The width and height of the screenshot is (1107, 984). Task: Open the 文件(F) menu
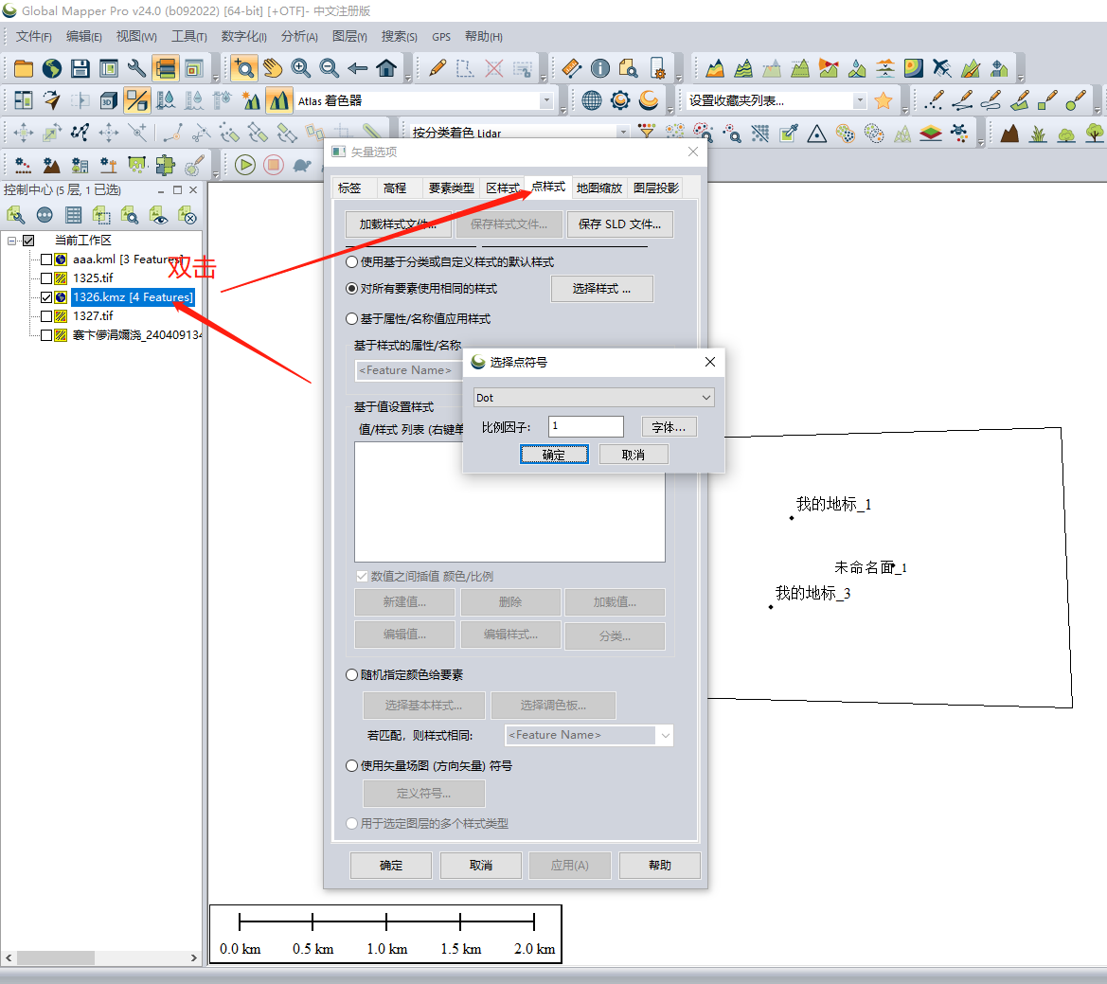tap(33, 37)
